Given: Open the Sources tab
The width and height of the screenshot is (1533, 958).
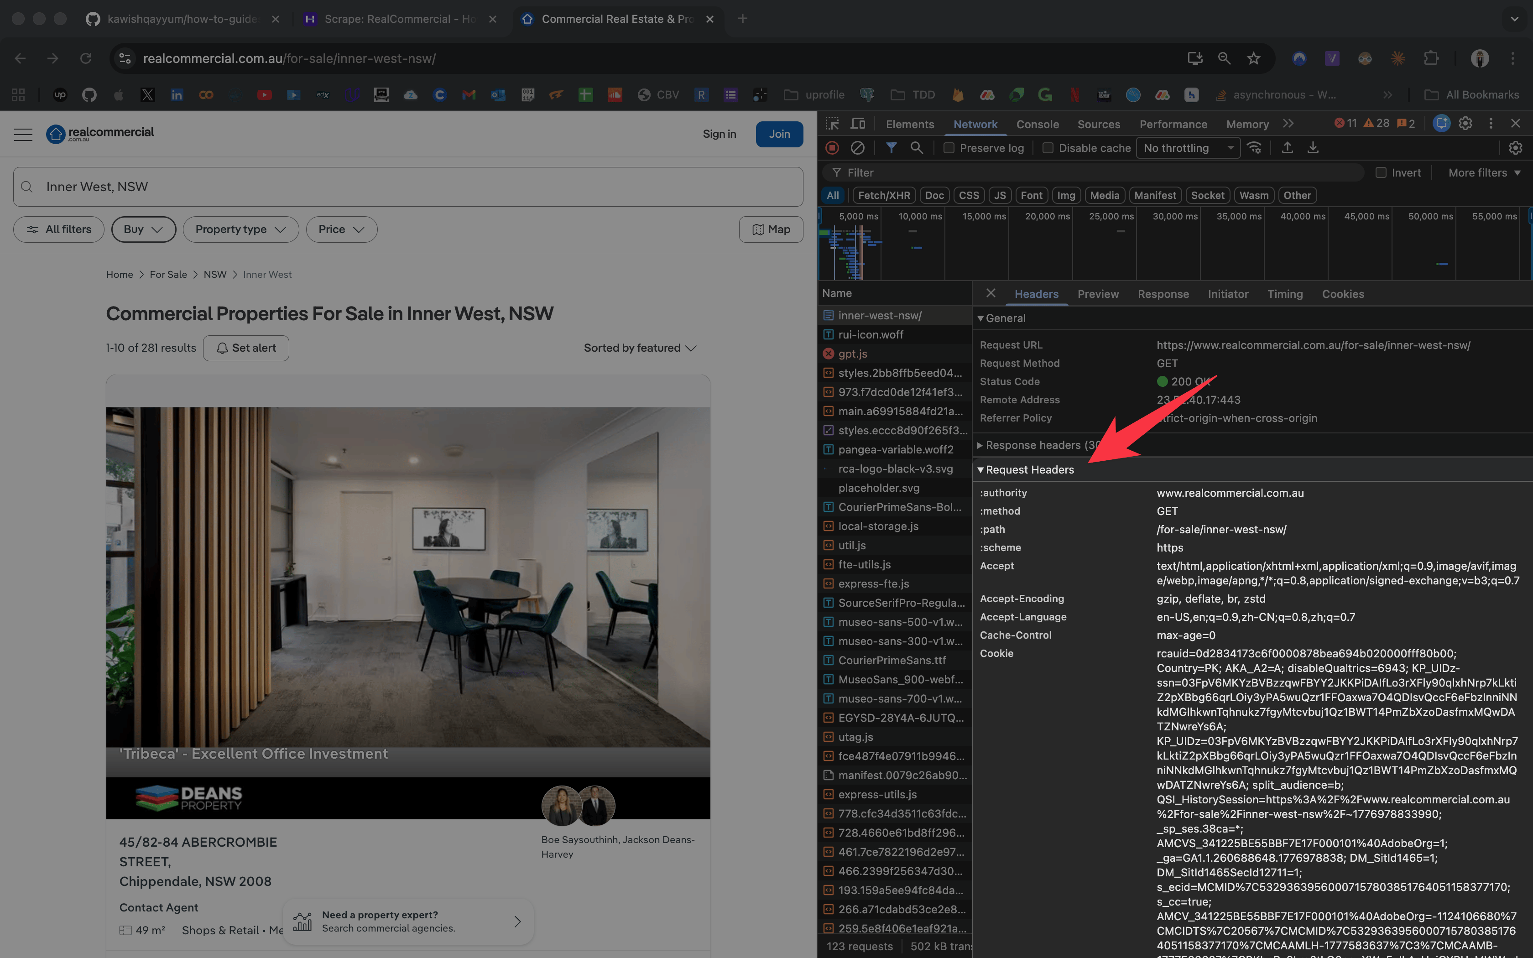Looking at the screenshot, I should (x=1099, y=124).
